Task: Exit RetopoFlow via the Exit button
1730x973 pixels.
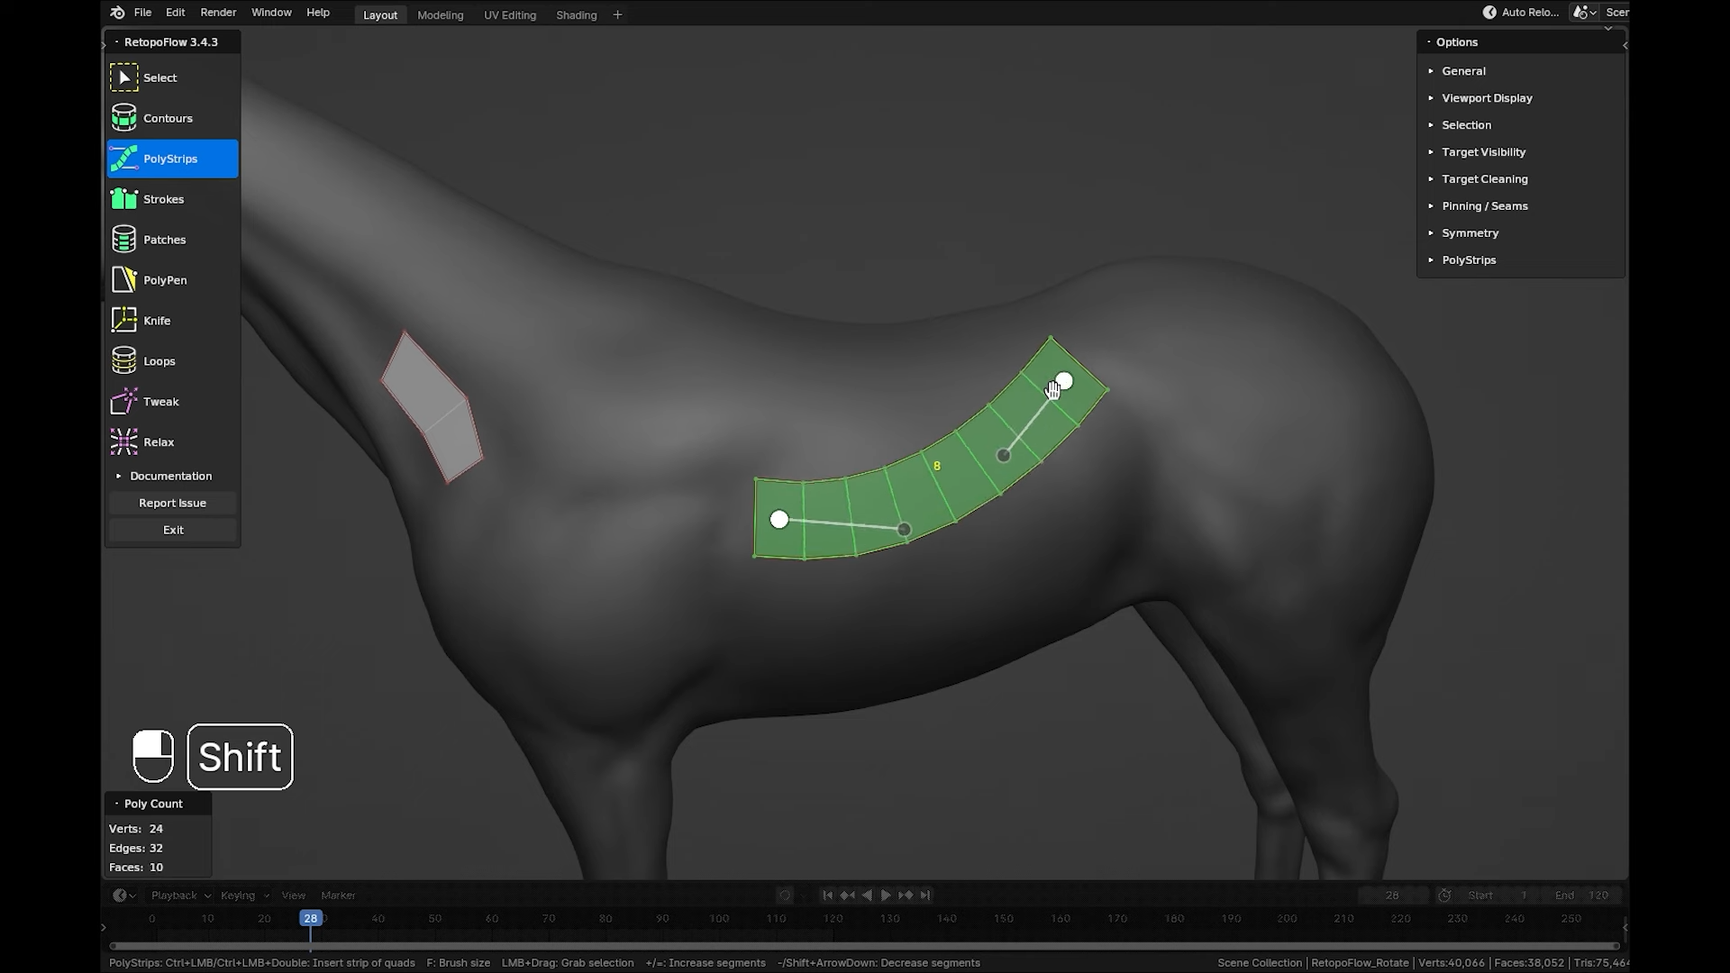Action: (172, 530)
